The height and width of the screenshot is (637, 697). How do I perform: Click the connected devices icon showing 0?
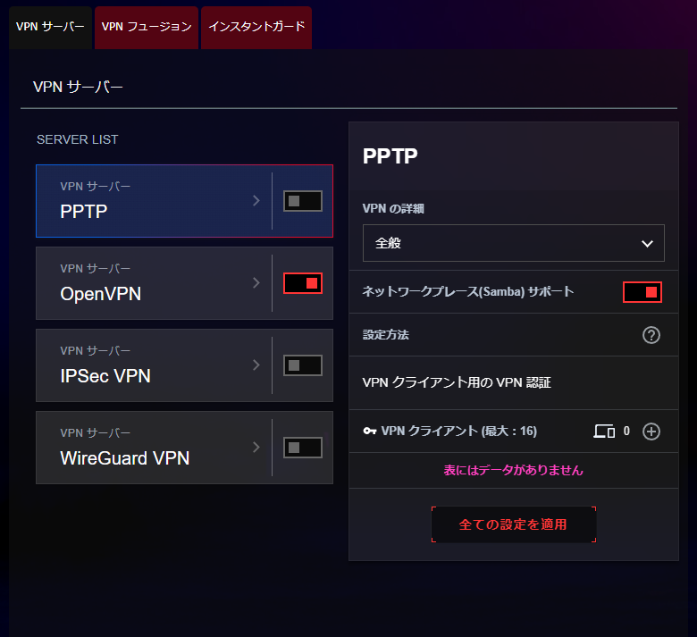[x=604, y=432]
